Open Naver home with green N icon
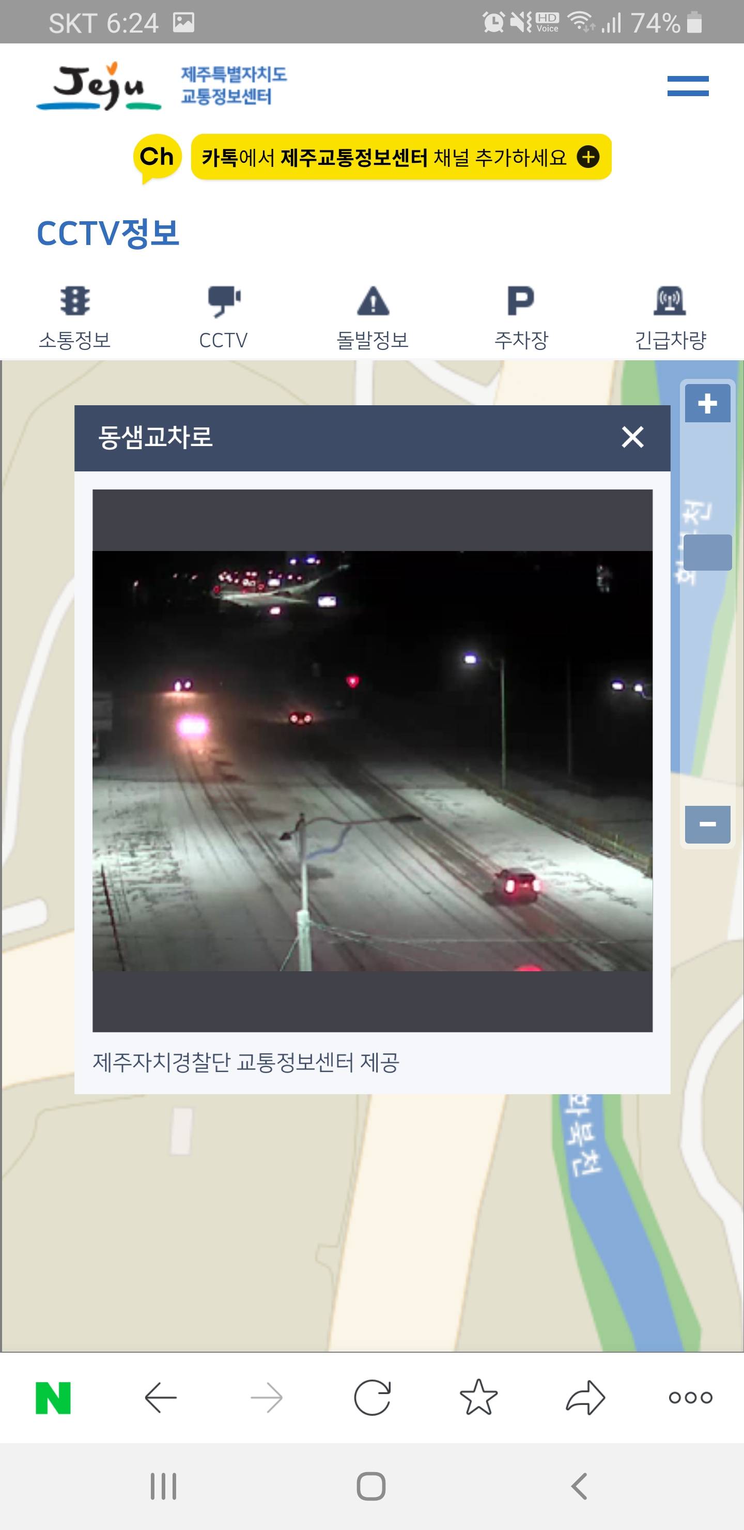Viewport: 744px width, 1530px height. [x=53, y=1398]
